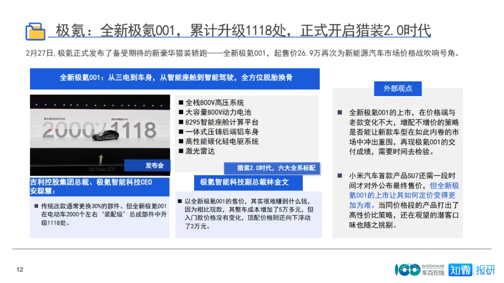The height and width of the screenshot is (283, 504).
Task: Click the EV100ONLINE 车百在线 logo
Action: pyautogui.click(x=420, y=270)
